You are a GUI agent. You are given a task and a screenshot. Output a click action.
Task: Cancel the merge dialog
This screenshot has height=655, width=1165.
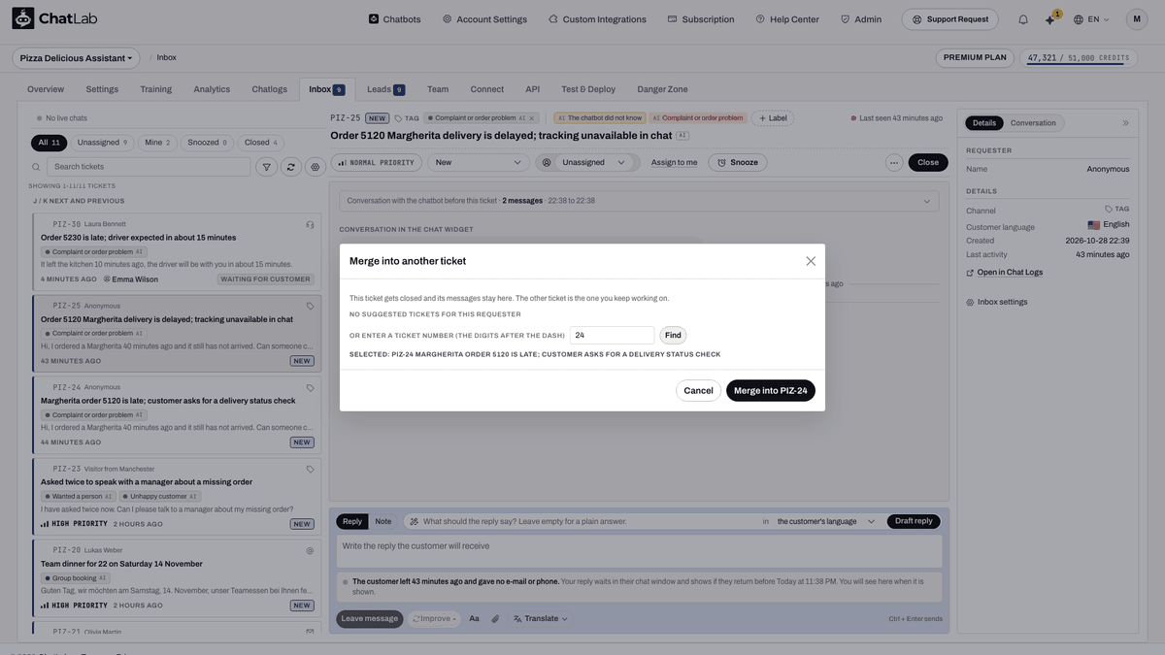click(x=698, y=390)
